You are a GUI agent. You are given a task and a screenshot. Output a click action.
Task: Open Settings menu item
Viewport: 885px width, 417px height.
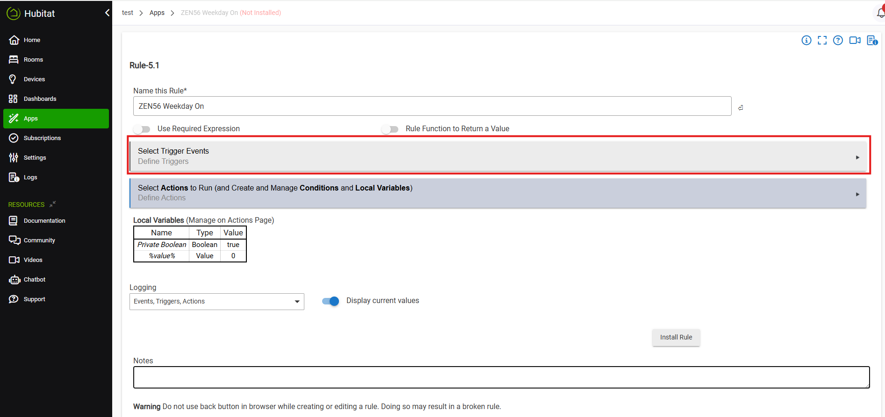pyautogui.click(x=35, y=158)
